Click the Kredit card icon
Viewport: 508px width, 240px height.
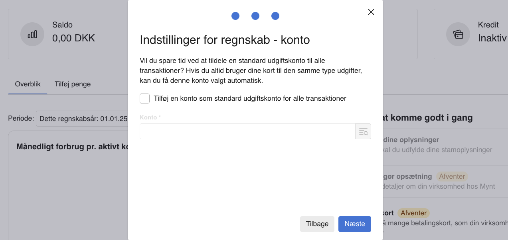point(458,34)
